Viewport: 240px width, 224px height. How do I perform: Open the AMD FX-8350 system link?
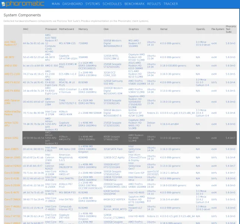click(12, 91)
